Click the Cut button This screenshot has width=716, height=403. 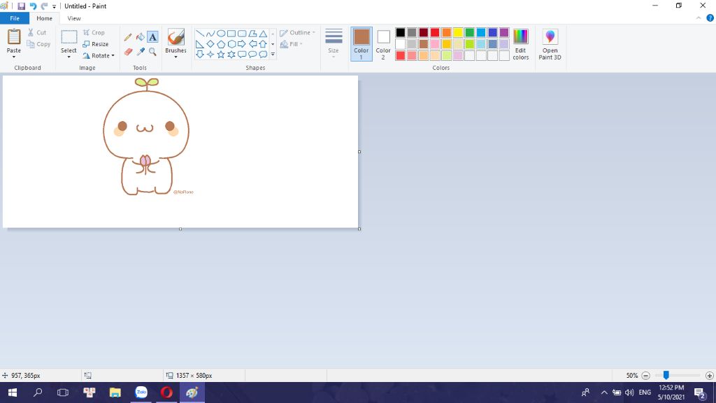coord(36,32)
